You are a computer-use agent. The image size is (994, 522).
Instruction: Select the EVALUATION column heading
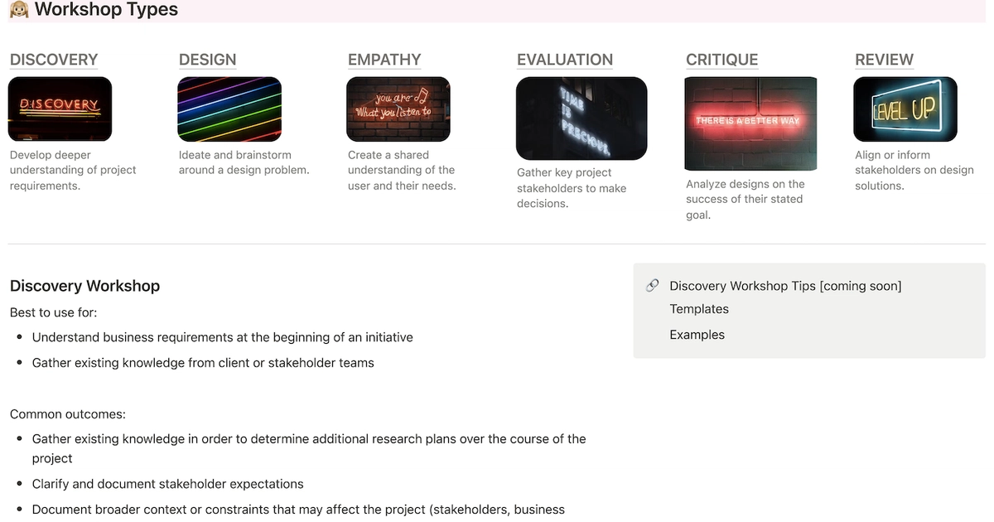coord(564,59)
